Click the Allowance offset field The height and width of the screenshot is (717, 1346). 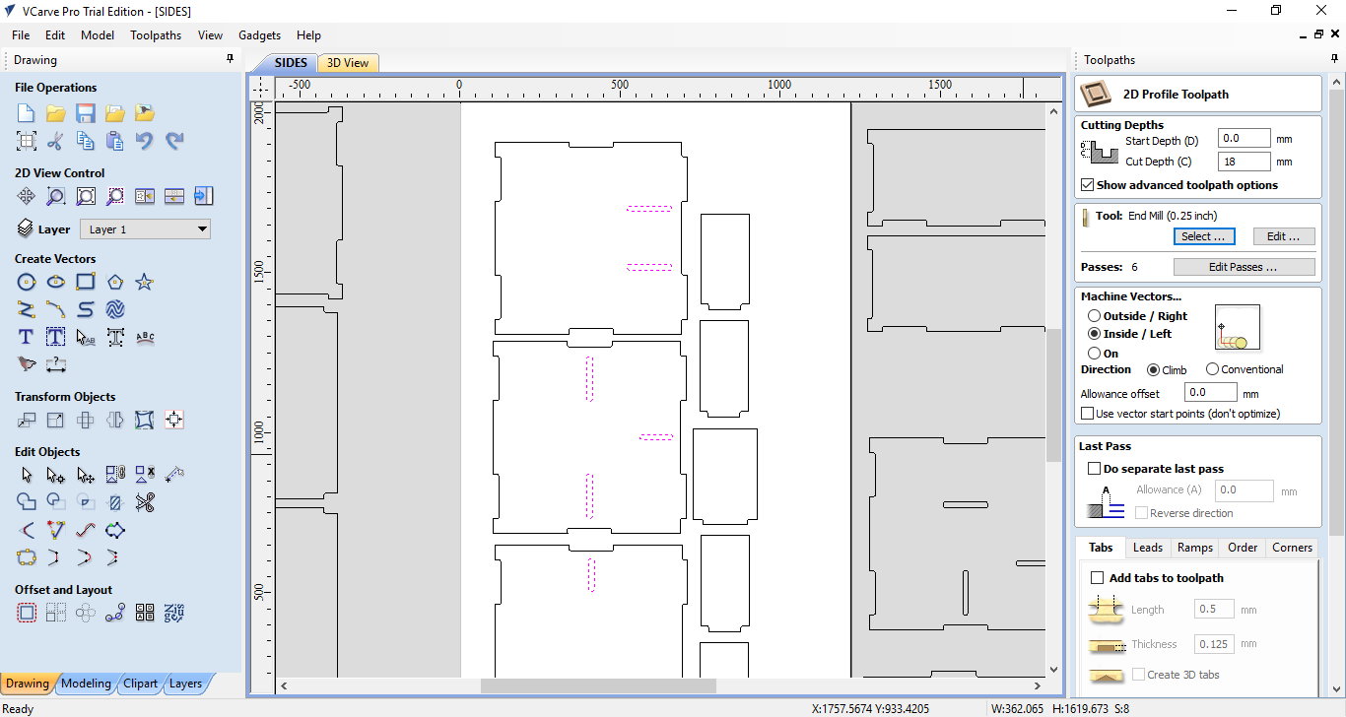1210,393
